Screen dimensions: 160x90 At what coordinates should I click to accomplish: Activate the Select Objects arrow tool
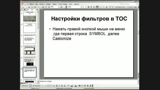click(30, 85)
